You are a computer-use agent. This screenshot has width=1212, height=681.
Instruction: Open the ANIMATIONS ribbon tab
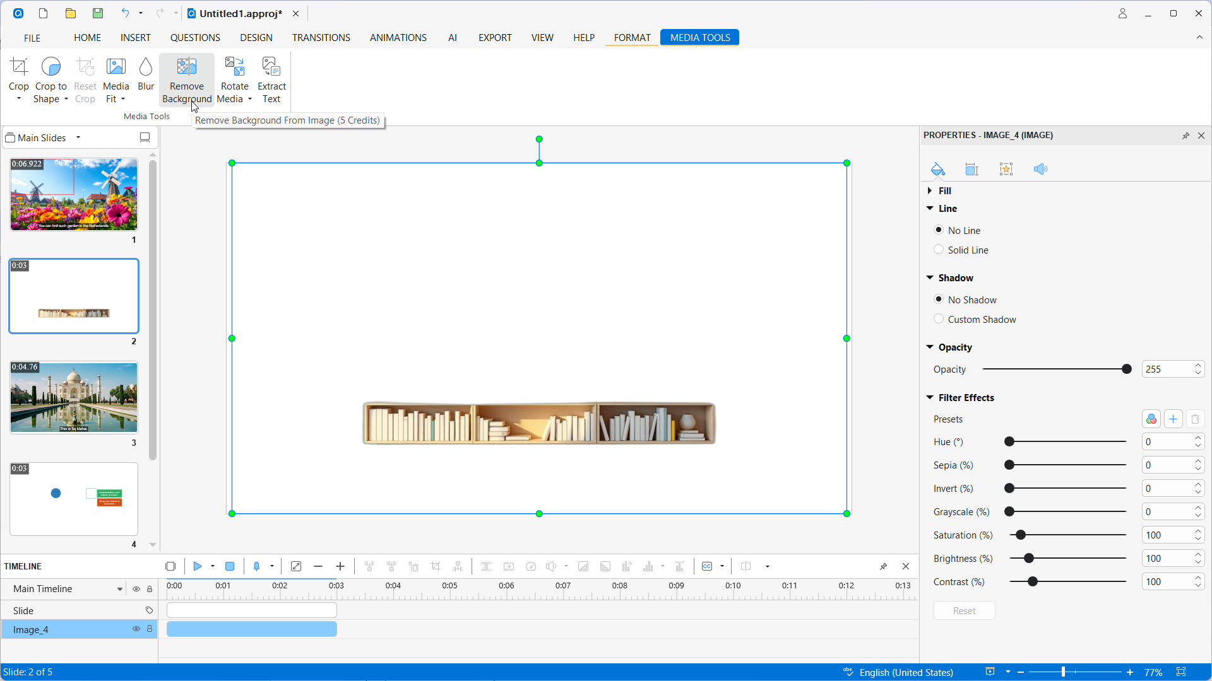coord(398,38)
